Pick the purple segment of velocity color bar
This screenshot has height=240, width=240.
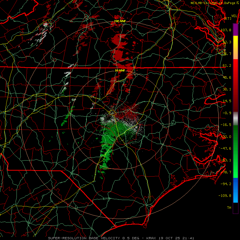pyautogui.click(x=235, y=30)
